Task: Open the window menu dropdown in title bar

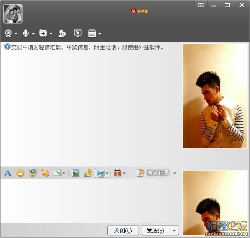Action: 201,5
